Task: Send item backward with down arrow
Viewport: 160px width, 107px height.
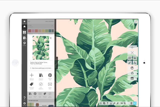Action: 111,103
